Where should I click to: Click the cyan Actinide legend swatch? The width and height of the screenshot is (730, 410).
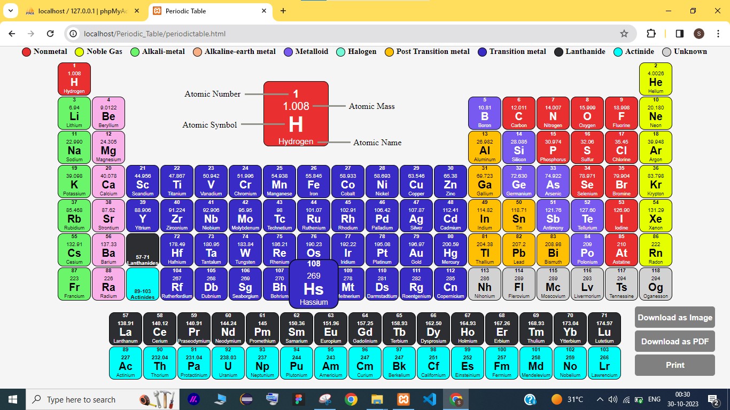pyautogui.click(x=618, y=52)
